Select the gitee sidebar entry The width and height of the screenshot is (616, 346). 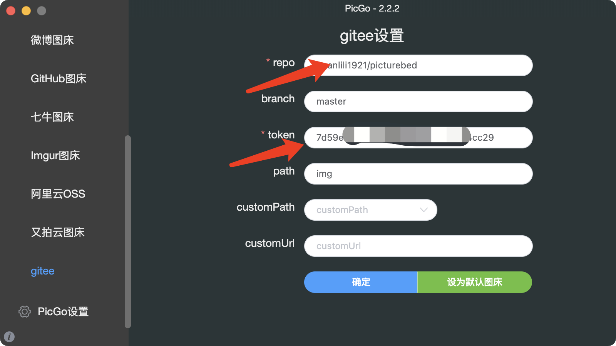pos(43,271)
